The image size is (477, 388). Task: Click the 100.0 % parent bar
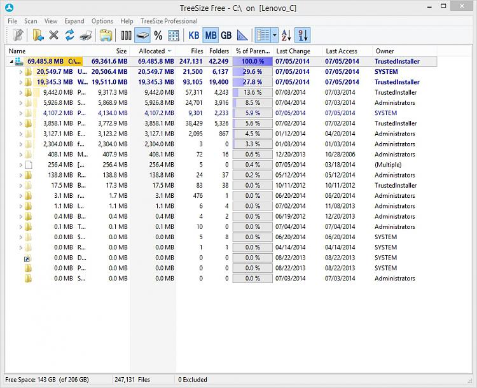tap(252, 62)
